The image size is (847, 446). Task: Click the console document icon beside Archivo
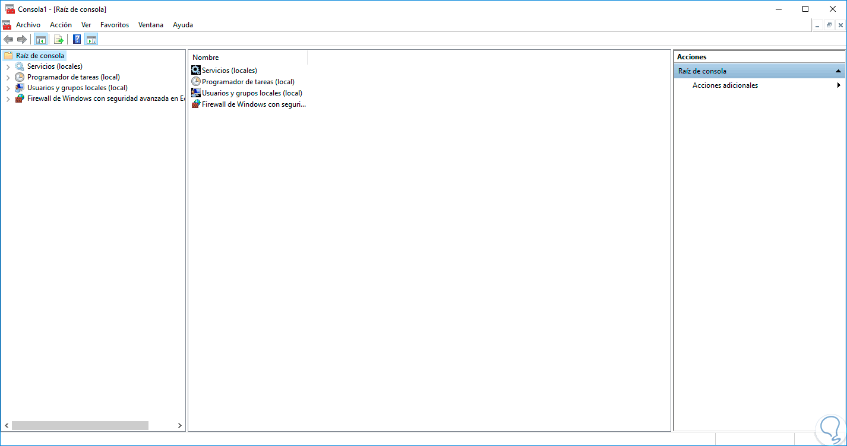point(7,25)
